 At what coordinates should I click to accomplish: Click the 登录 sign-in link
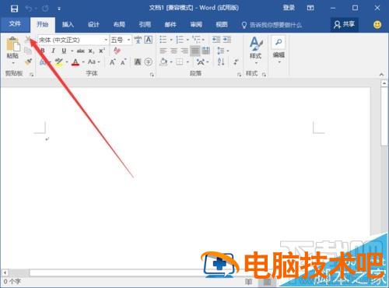pyautogui.click(x=289, y=8)
